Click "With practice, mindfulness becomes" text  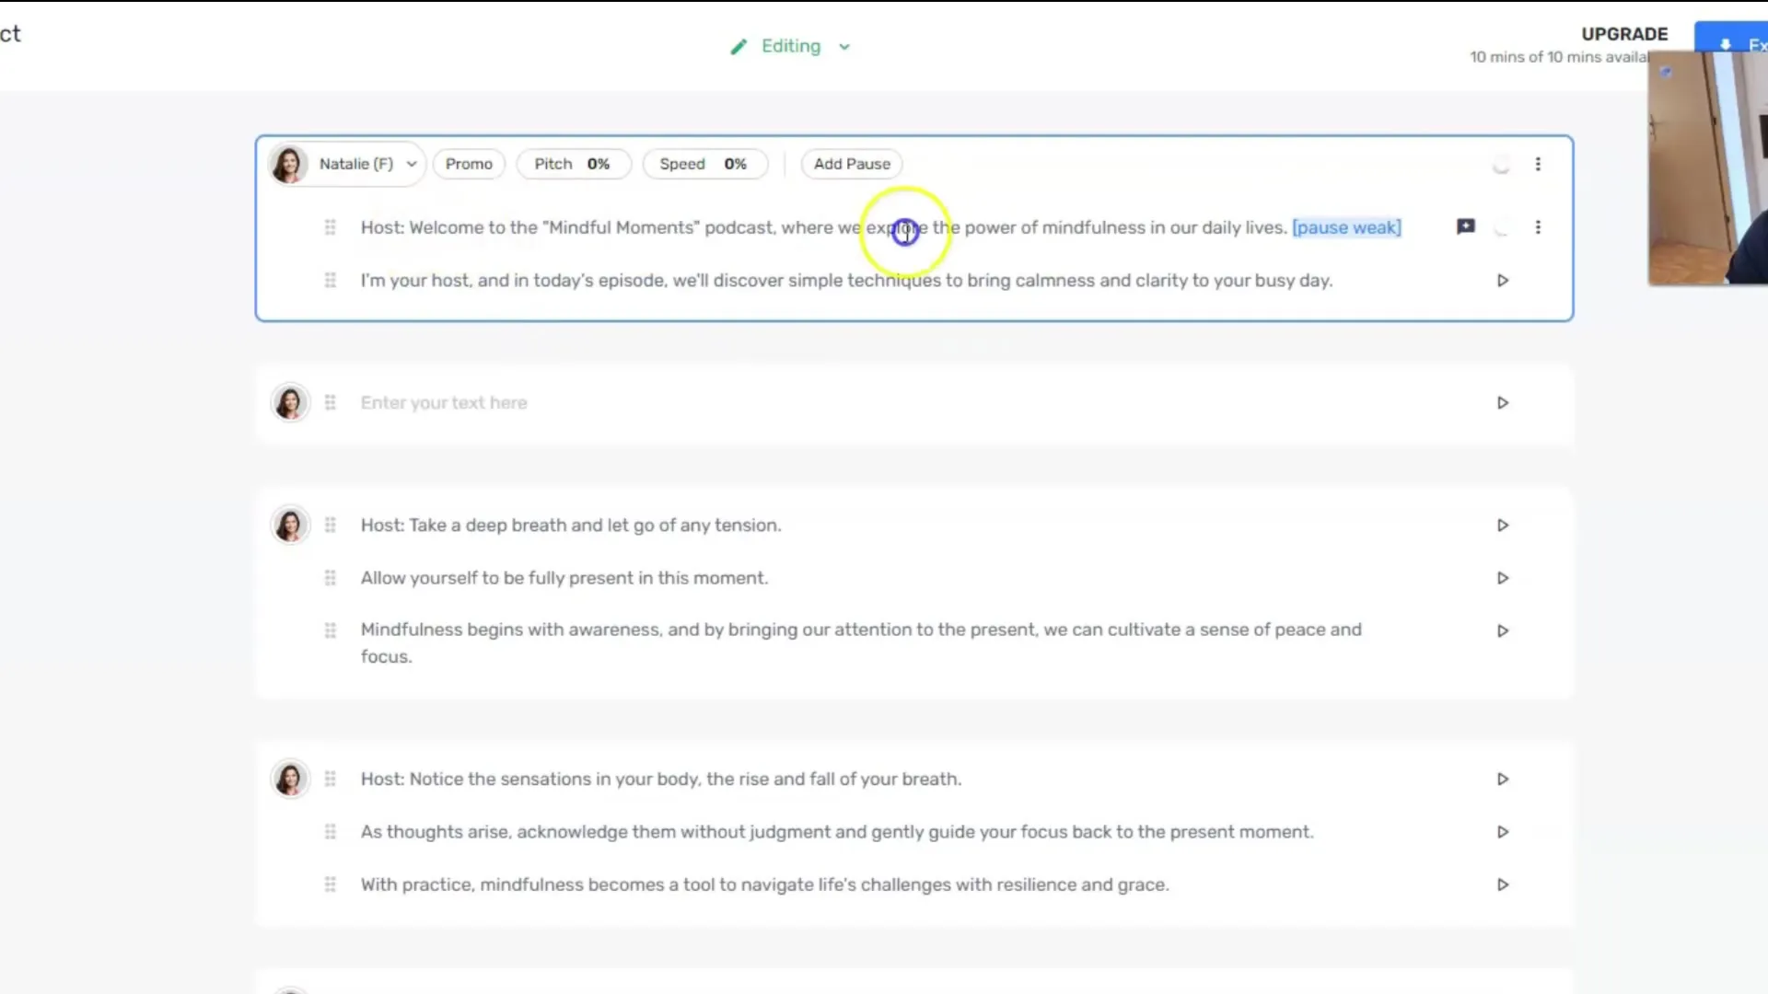pos(765,884)
